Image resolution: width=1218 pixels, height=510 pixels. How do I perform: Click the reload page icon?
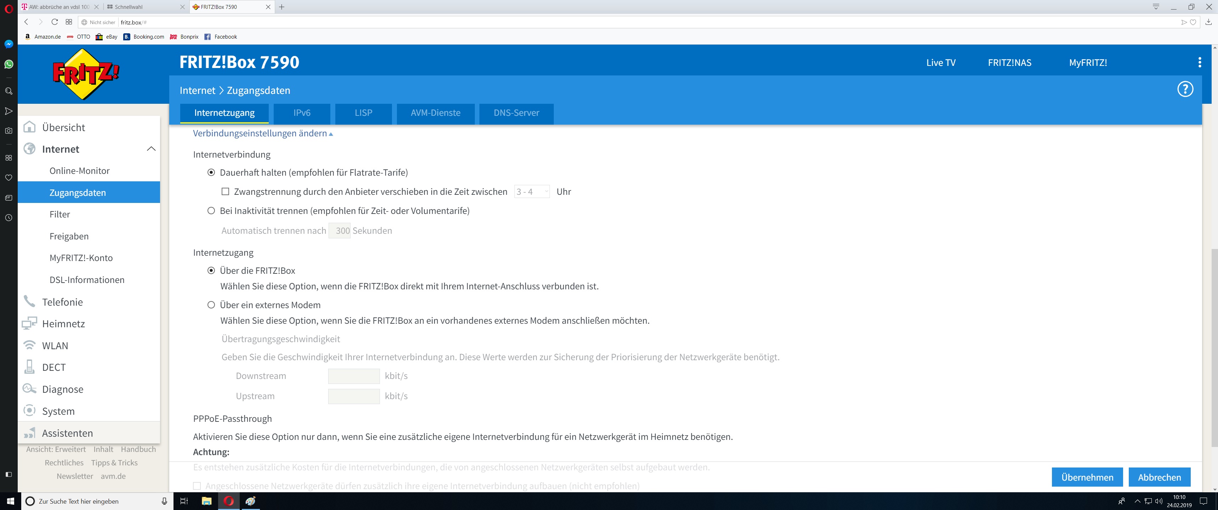55,22
